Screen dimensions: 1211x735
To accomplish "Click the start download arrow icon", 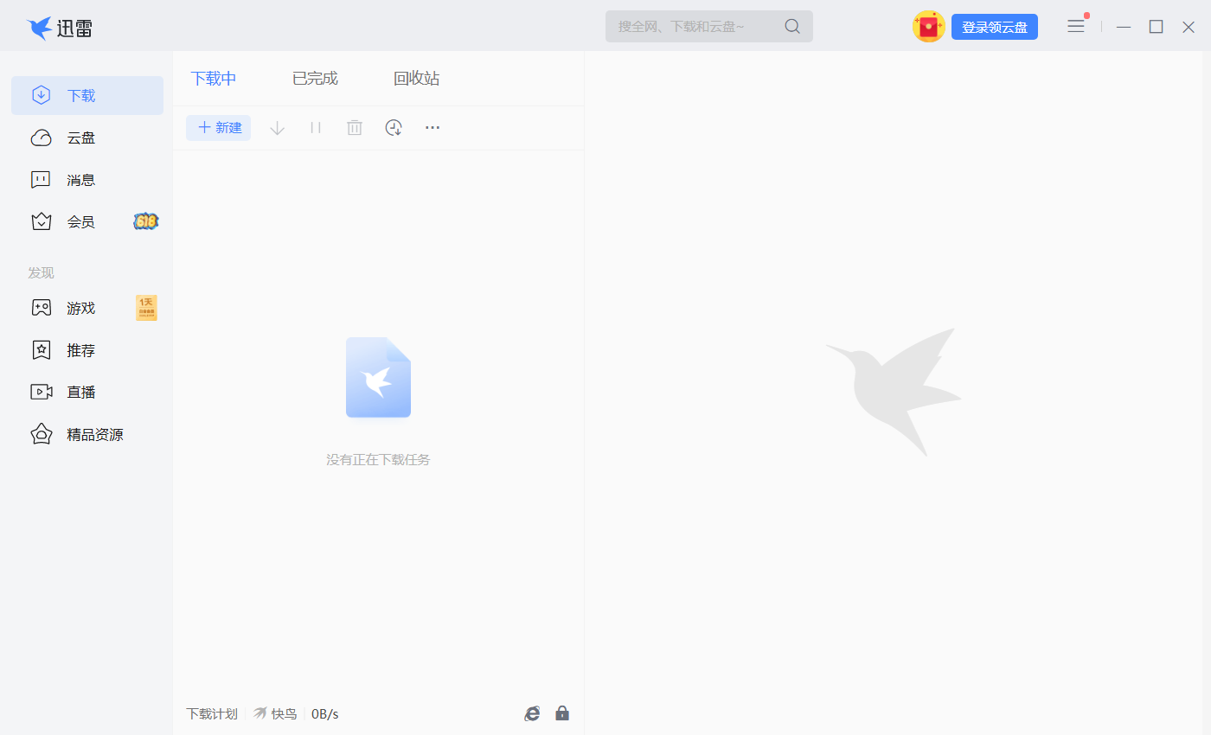I will click(277, 128).
